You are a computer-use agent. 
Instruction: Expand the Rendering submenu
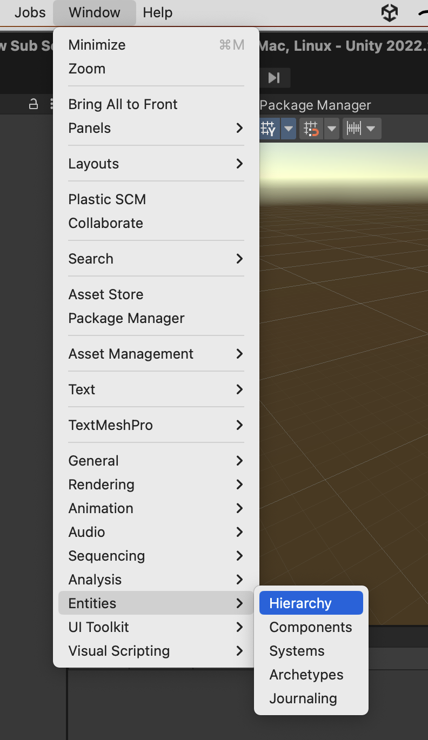click(156, 485)
